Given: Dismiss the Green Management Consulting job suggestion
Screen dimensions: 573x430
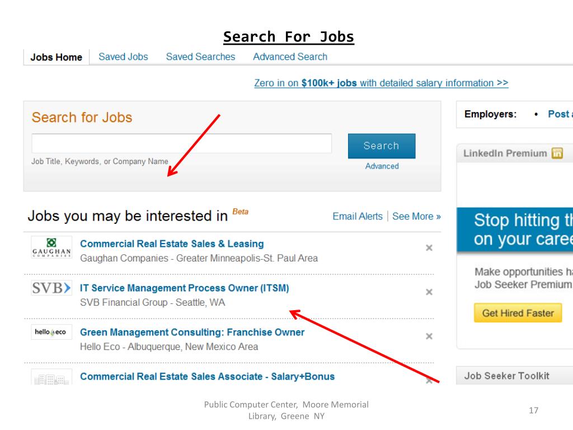Looking at the screenshot, I should click(429, 336).
